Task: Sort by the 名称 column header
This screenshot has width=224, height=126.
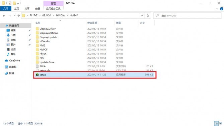Action: [38, 23]
